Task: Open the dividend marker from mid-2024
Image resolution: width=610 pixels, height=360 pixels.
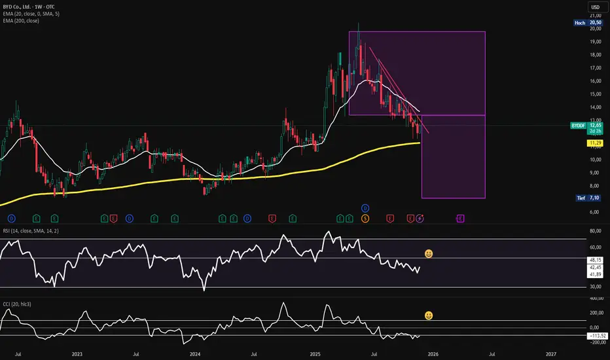Action: [x=247, y=219]
